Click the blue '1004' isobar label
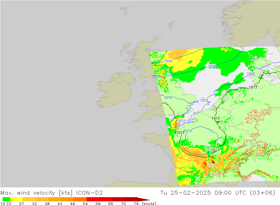The image size is (280, 205). coord(168,61)
